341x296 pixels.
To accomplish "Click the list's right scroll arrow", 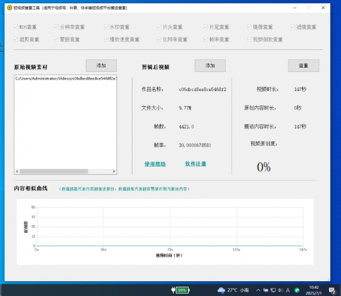I will click(x=114, y=171).
